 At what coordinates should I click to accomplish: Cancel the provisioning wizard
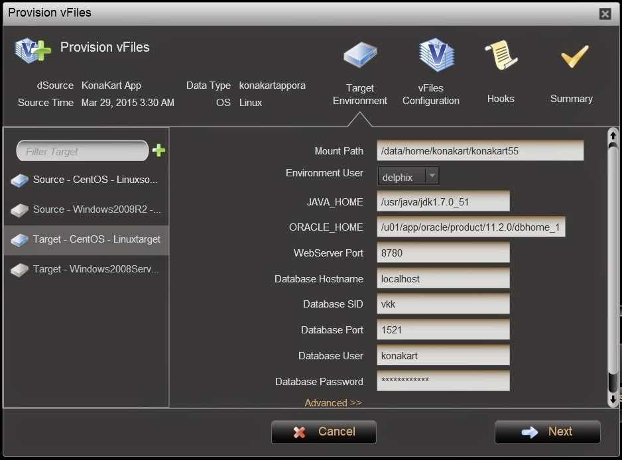[x=324, y=432]
